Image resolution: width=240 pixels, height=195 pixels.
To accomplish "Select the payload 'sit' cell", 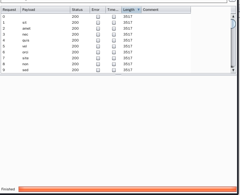I will 45,22.
